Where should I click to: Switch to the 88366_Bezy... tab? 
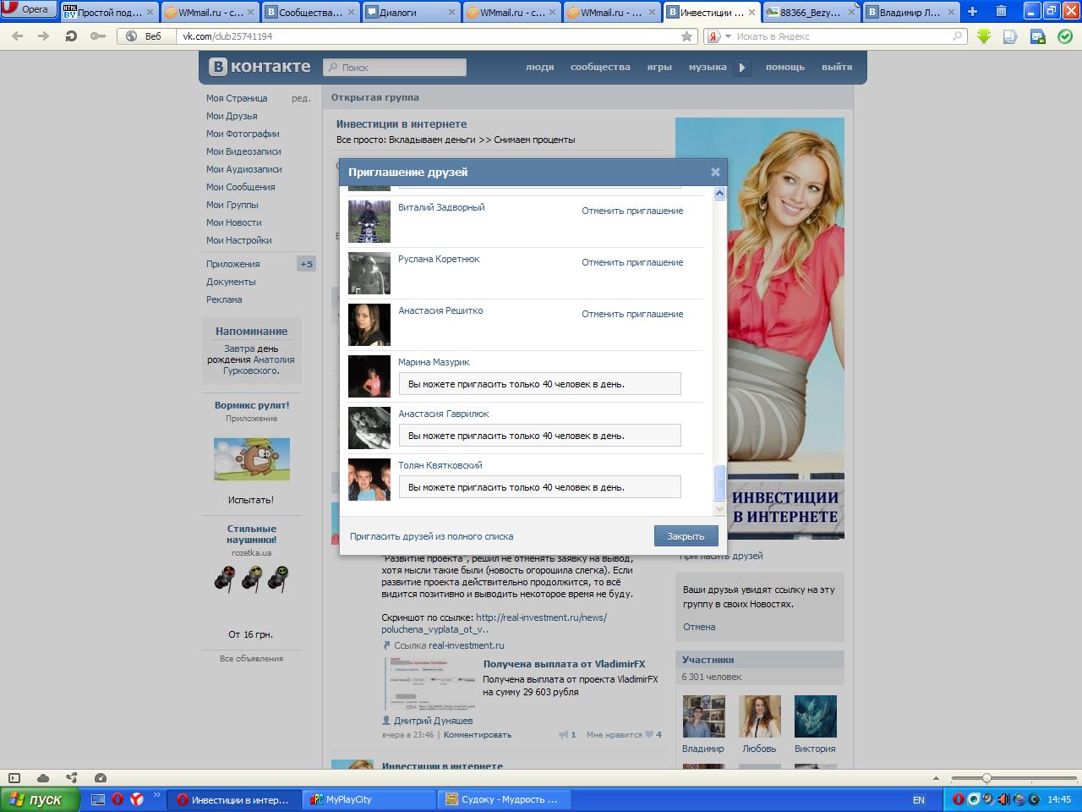tap(811, 13)
